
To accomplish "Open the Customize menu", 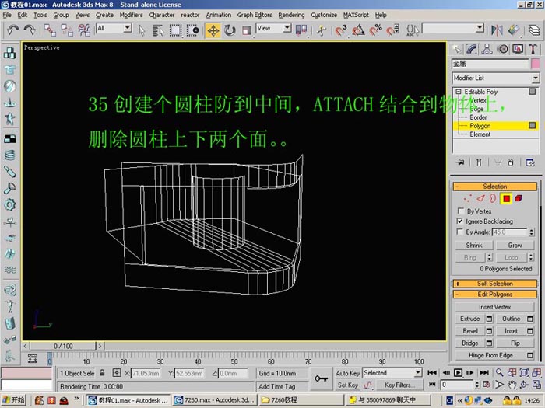I will pyautogui.click(x=324, y=15).
